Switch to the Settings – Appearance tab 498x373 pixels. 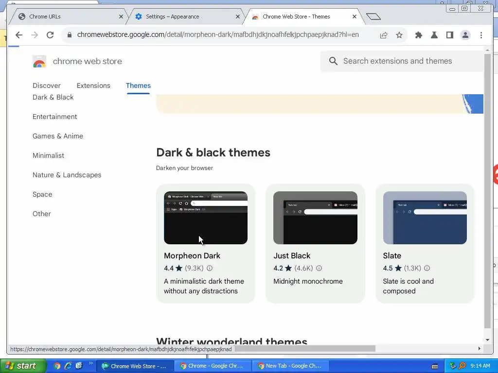click(185, 17)
